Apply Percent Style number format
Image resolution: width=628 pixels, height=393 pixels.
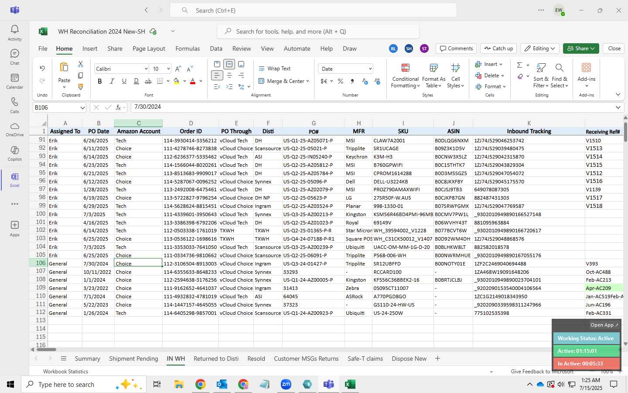(341, 81)
